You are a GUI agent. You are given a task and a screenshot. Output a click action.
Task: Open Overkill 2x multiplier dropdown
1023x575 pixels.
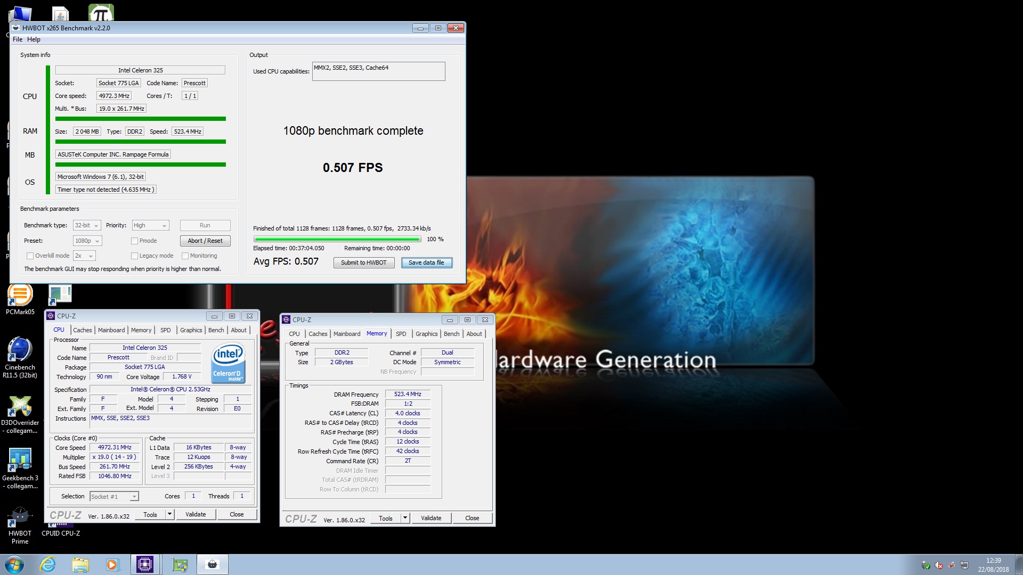coord(84,256)
